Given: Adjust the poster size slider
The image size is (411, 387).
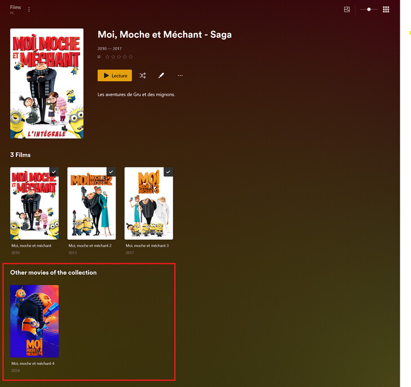Looking at the screenshot, I should 369,10.
